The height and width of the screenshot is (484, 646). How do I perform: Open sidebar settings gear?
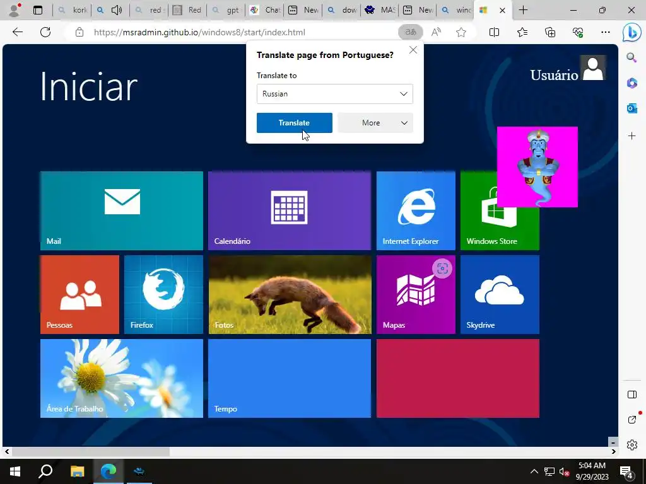click(x=632, y=445)
